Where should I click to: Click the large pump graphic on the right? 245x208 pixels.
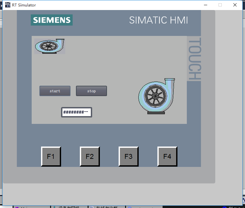pos(156,96)
